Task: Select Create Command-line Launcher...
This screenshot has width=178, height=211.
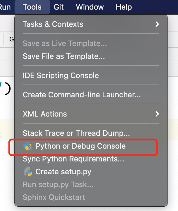Action: 91,95
